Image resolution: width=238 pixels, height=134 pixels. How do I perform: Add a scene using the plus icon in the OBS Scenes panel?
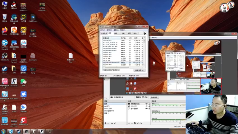[106, 123]
